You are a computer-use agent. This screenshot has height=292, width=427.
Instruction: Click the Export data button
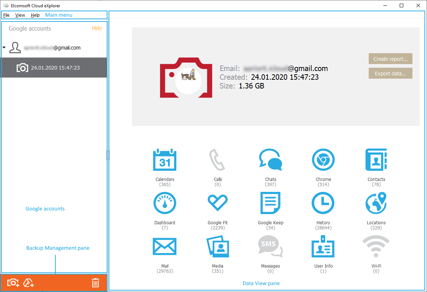(x=390, y=74)
